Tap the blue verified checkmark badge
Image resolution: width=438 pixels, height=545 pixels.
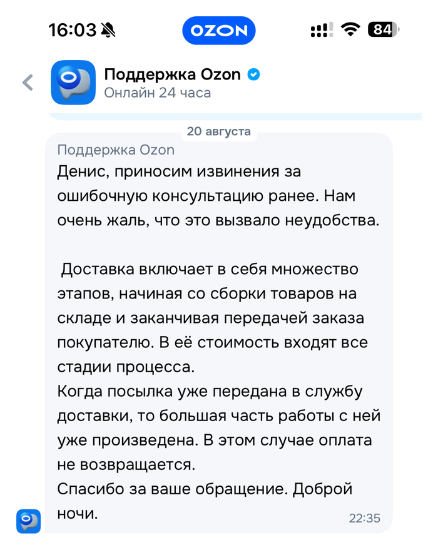pyautogui.click(x=253, y=74)
